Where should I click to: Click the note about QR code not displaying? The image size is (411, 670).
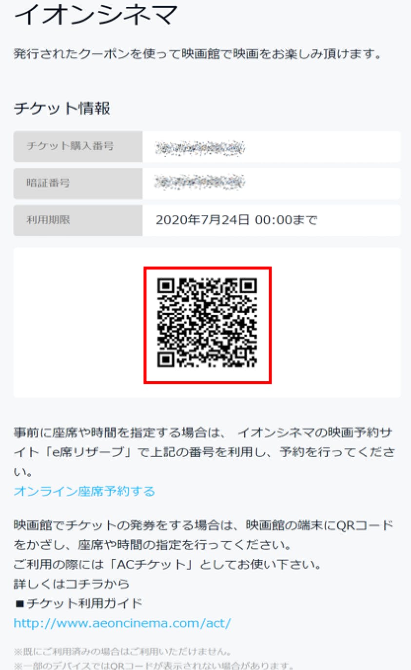point(154,666)
